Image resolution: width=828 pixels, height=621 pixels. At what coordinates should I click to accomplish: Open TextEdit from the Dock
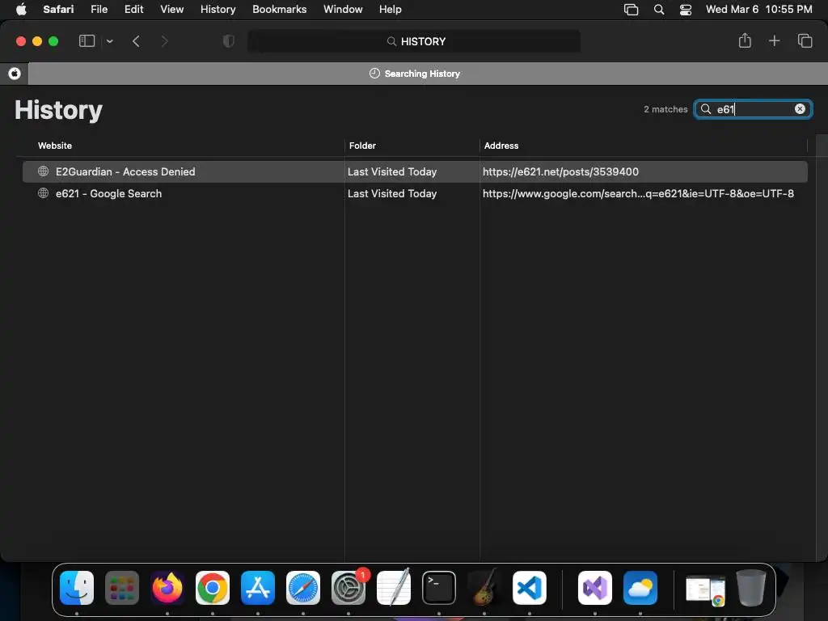(394, 588)
